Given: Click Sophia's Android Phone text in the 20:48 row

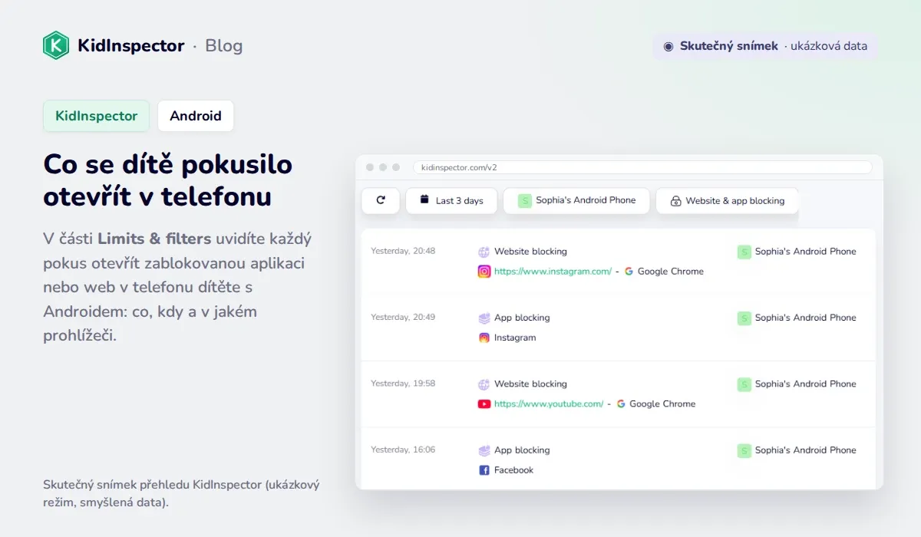Looking at the screenshot, I should click(805, 251).
